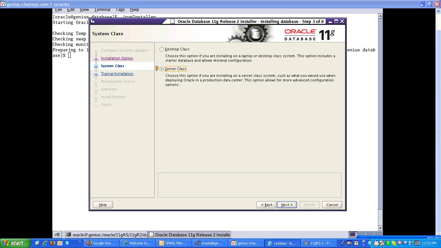Click the globe tray icon
This screenshot has height=248, width=441.
pyautogui.click(x=405, y=243)
